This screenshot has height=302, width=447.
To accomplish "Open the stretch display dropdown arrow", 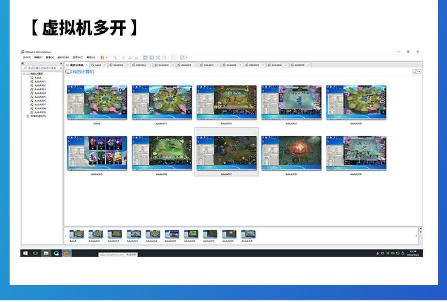I will point(187,58).
